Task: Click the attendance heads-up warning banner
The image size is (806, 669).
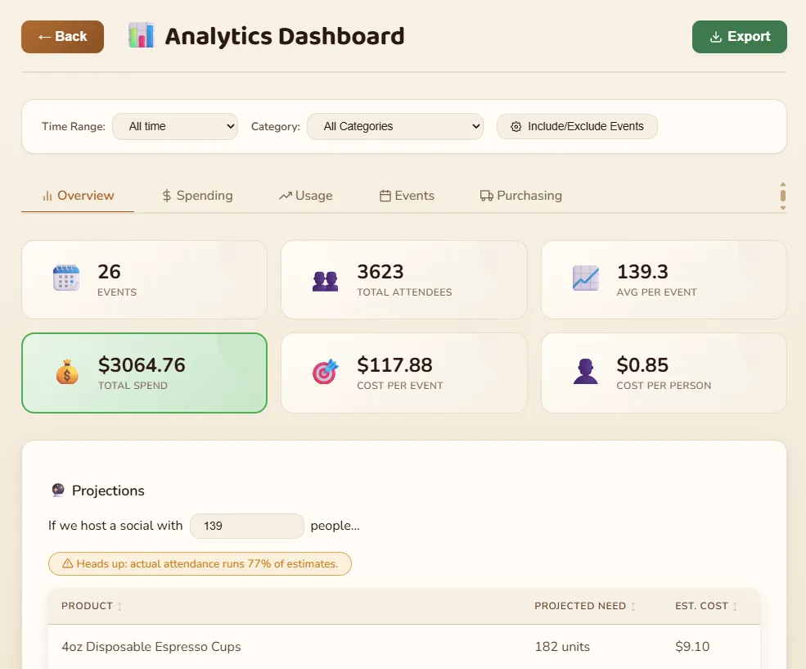Action: pyautogui.click(x=200, y=564)
